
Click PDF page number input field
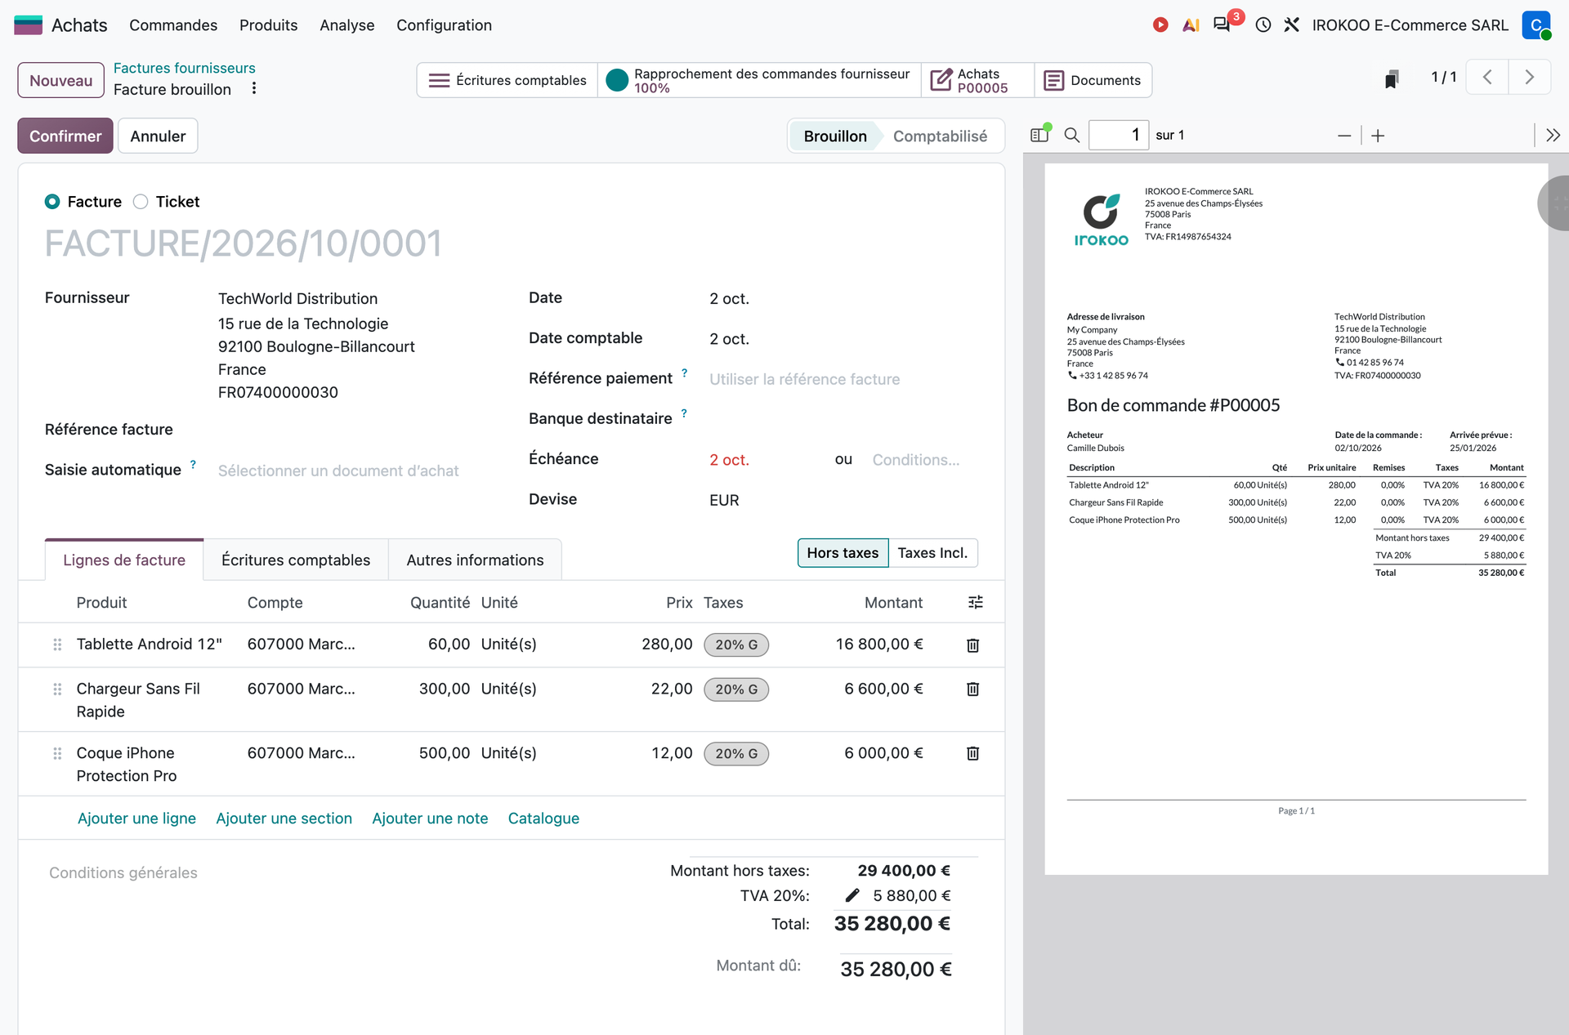coord(1119,135)
